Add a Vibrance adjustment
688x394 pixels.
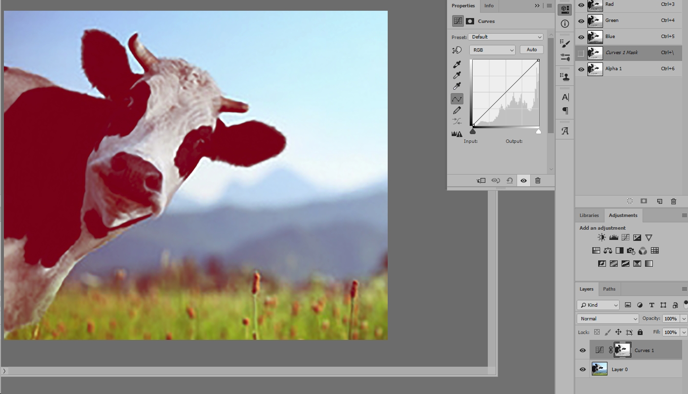[x=649, y=237]
